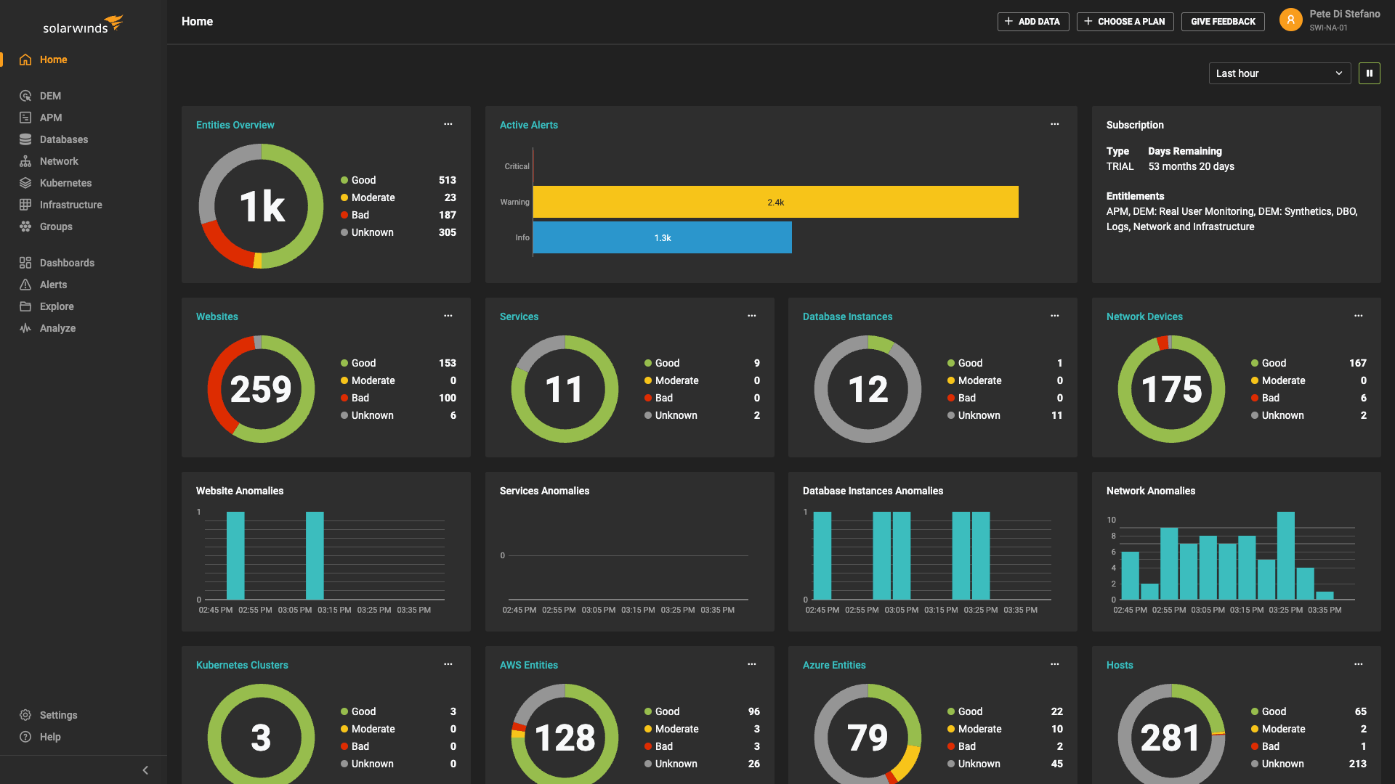Open the Last hour time range dropdown

pyautogui.click(x=1279, y=73)
